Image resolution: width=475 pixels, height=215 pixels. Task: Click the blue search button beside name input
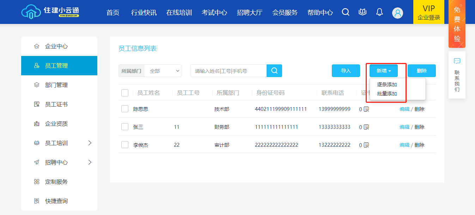click(274, 71)
